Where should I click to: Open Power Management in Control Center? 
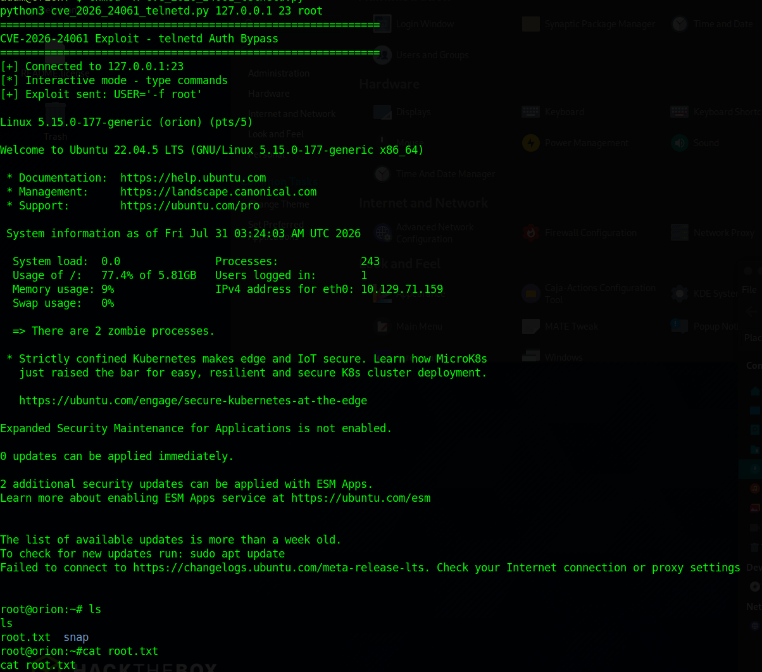coord(575,143)
